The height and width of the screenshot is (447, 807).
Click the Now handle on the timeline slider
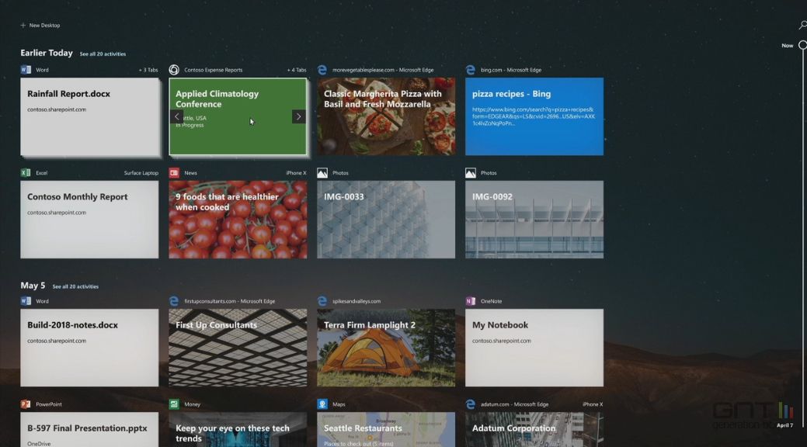point(803,45)
